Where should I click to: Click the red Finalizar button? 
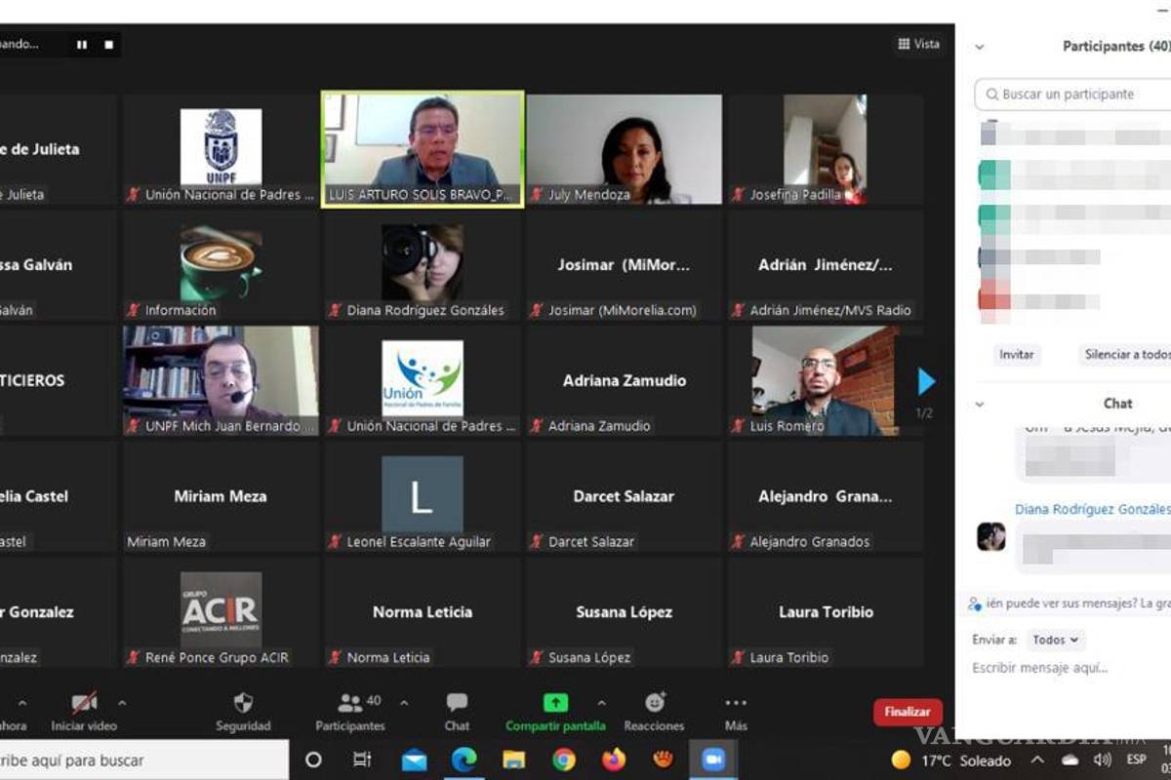click(x=908, y=712)
